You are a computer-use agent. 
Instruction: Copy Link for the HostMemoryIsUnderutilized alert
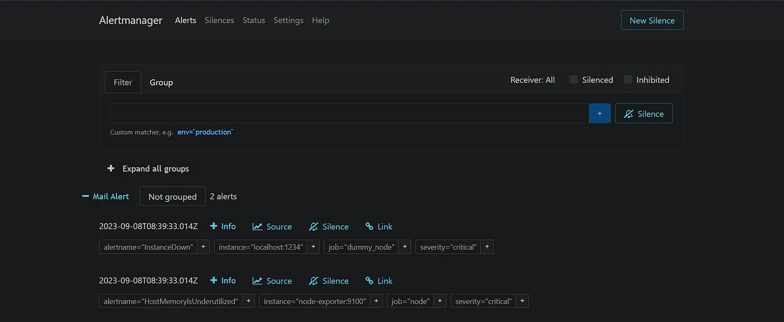pos(379,281)
